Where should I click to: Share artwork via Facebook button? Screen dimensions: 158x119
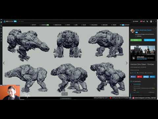point(133,77)
